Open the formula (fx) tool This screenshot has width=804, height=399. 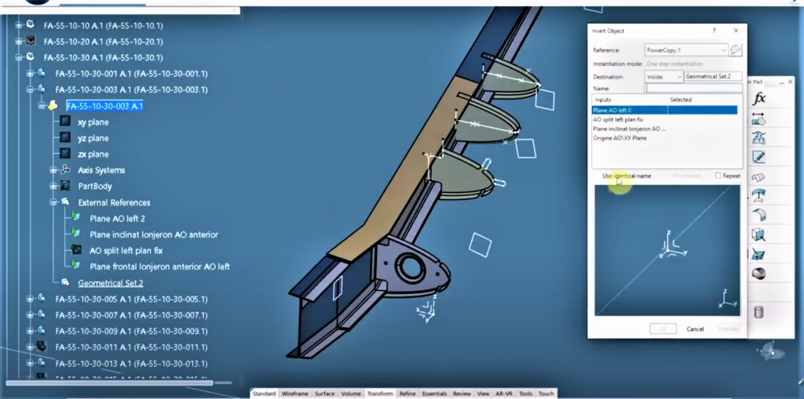pyautogui.click(x=759, y=99)
